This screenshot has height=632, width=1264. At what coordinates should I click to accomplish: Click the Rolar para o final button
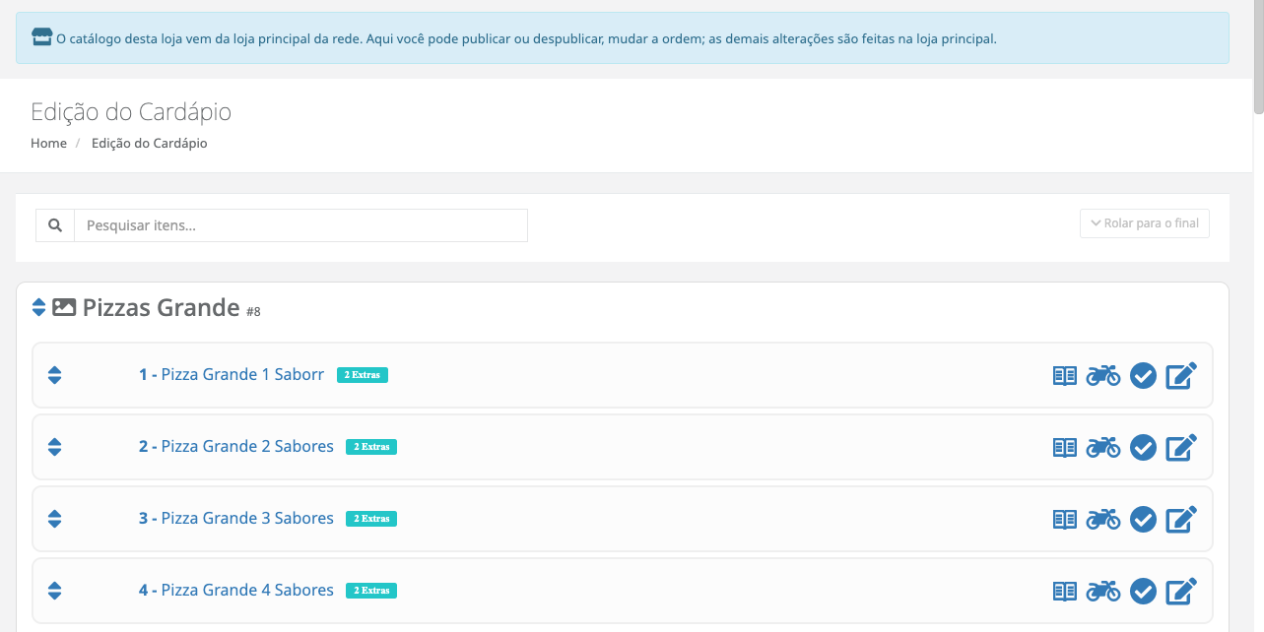(1145, 223)
